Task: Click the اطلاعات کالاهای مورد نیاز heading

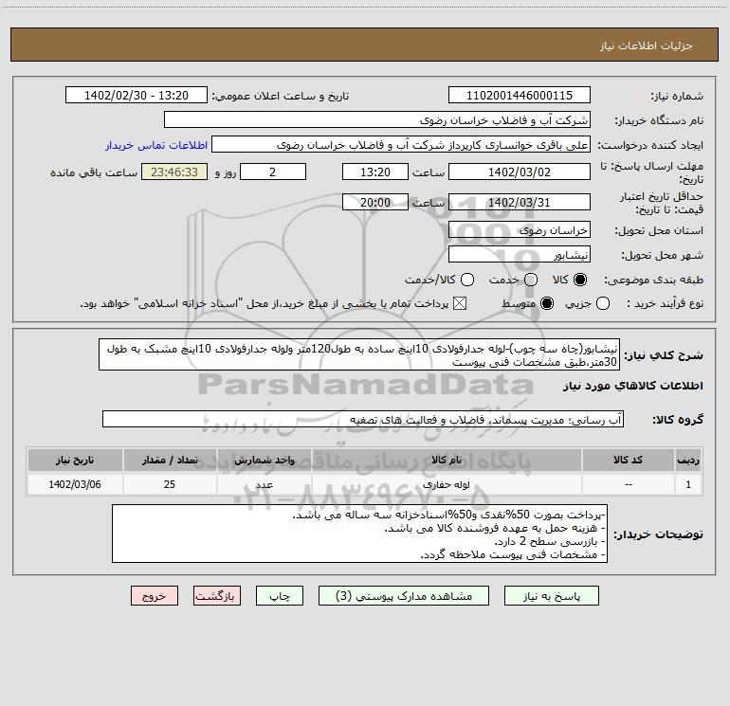Action: 633,386
